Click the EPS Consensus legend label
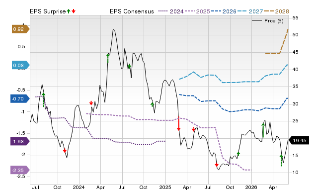 tap(132, 11)
